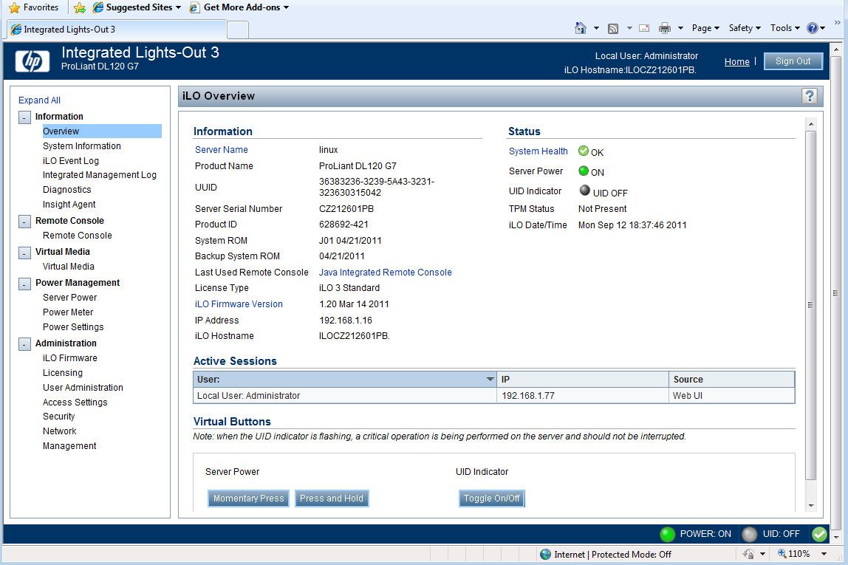Open Power Meter in tree
The image size is (848, 565).
tap(68, 312)
